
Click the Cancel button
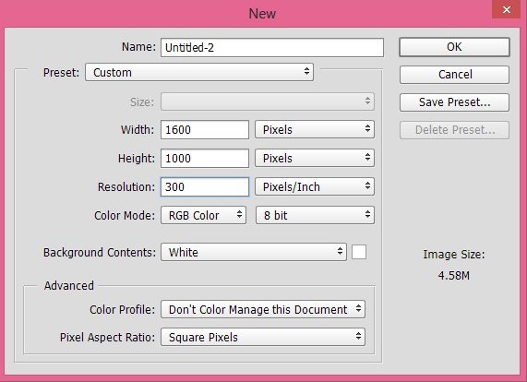[454, 74]
